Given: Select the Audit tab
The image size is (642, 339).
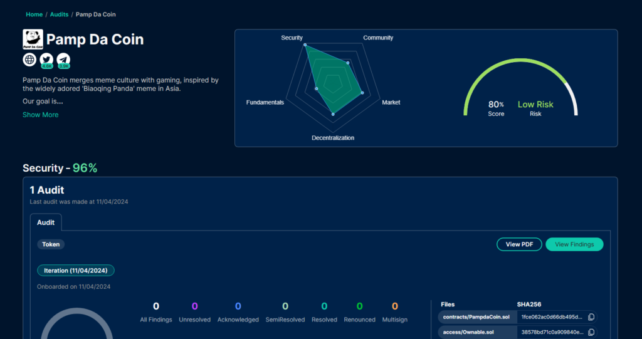Looking at the screenshot, I should click(x=45, y=222).
